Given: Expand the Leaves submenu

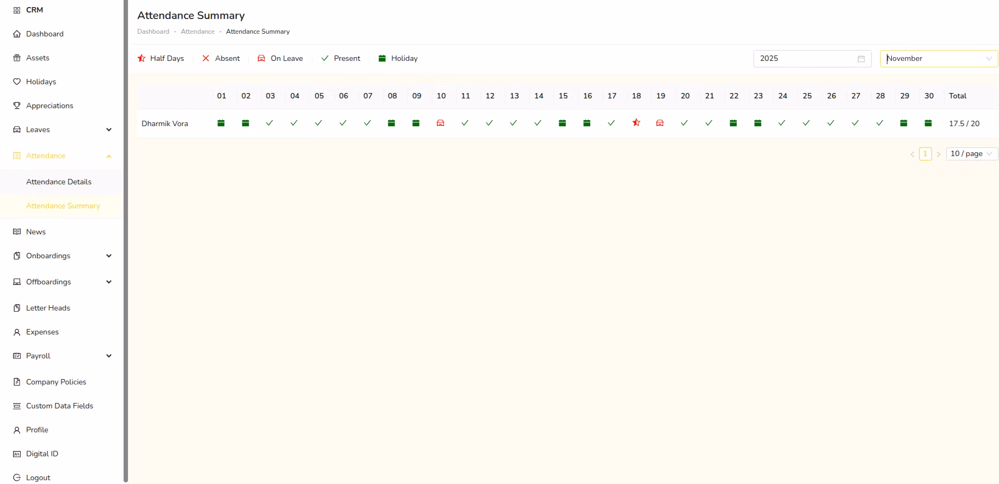Looking at the screenshot, I should point(109,129).
